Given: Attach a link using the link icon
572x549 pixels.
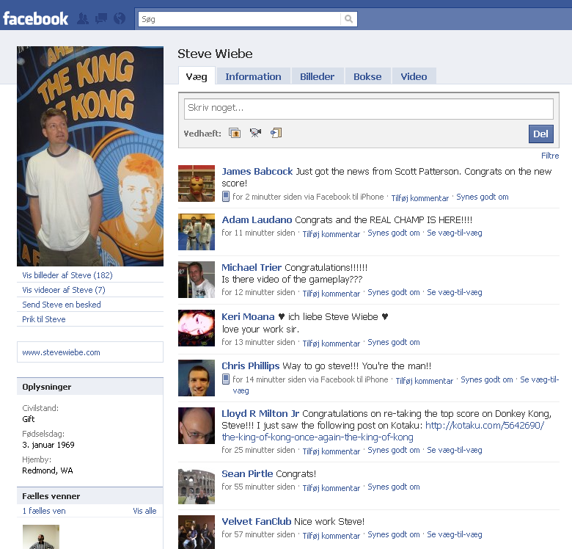Looking at the screenshot, I should tap(276, 133).
